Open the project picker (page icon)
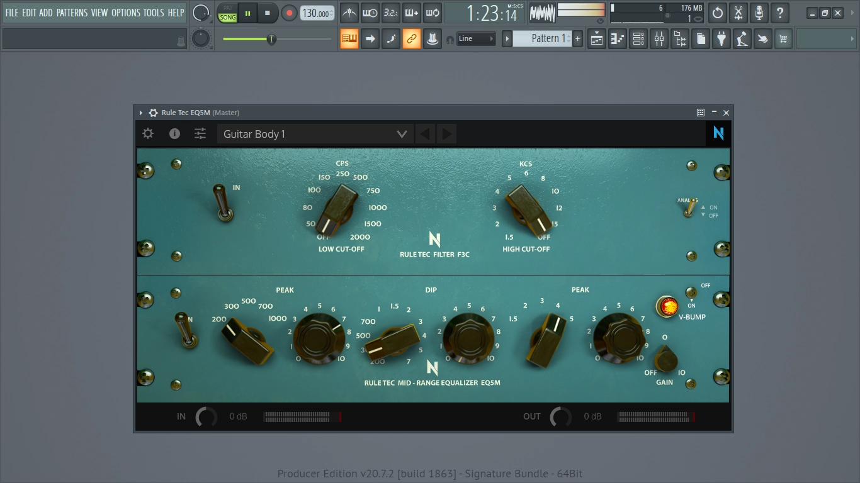Screen dimensions: 860x483 pos(701,39)
